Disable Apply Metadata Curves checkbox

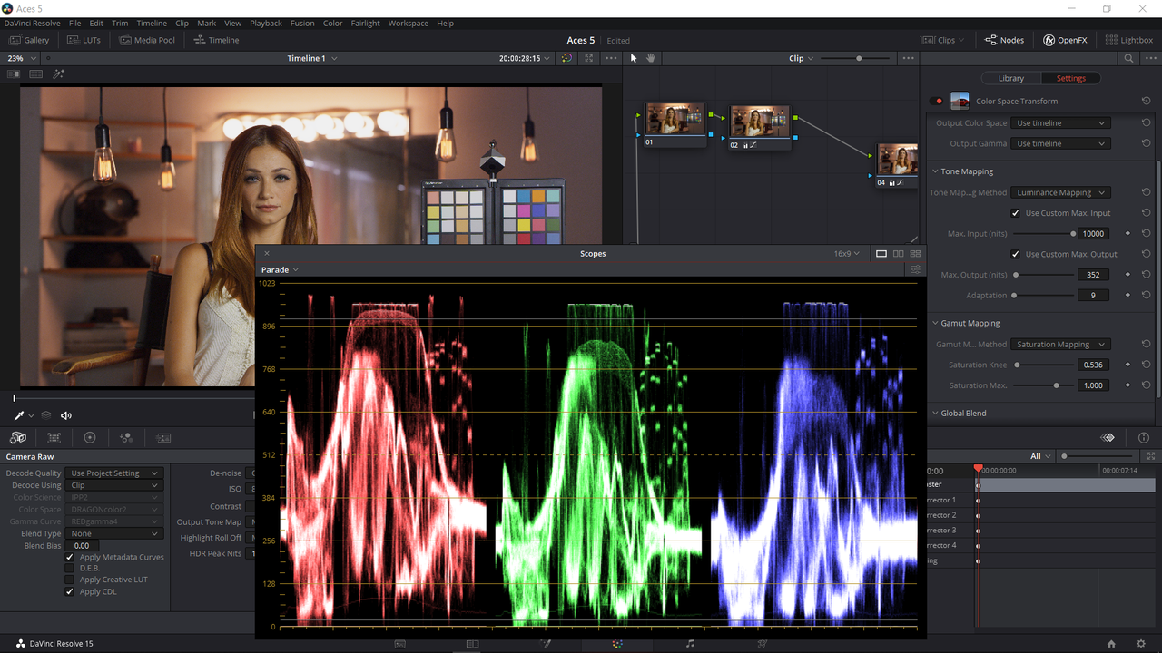[70, 557]
